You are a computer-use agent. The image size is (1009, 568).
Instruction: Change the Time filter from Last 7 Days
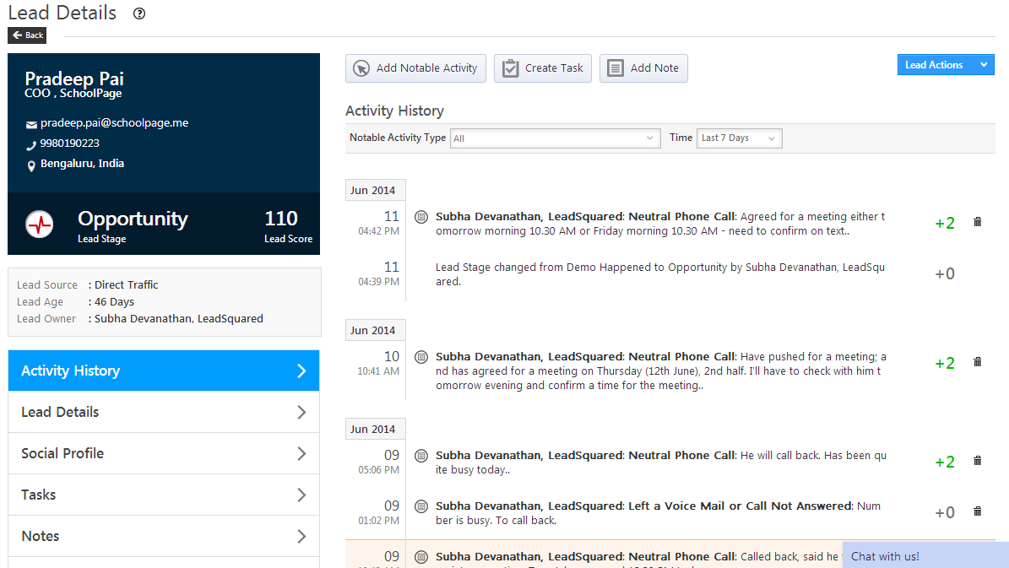tap(739, 138)
